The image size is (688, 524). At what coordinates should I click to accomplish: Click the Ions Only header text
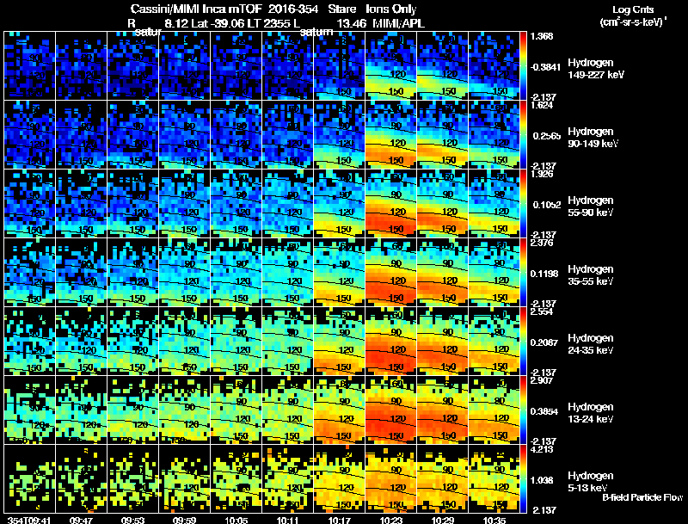point(391,9)
